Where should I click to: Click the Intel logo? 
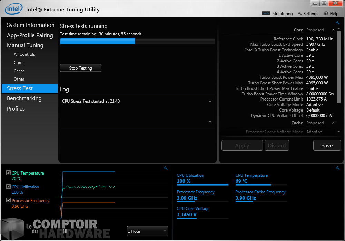[14, 9]
